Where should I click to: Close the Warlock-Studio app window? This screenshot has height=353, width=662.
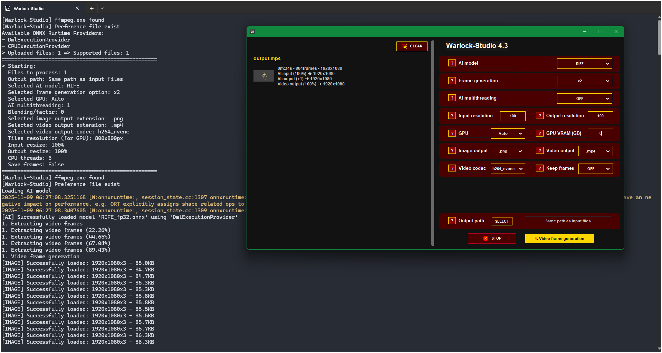point(616,31)
